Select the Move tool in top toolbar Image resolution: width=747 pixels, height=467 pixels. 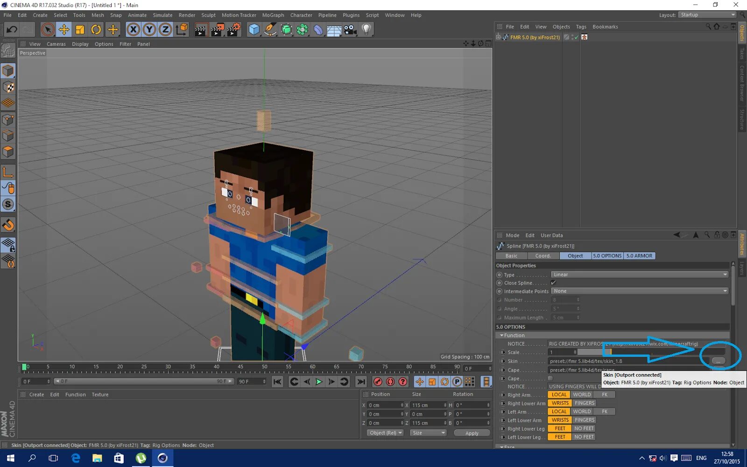[x=64, y=30]
